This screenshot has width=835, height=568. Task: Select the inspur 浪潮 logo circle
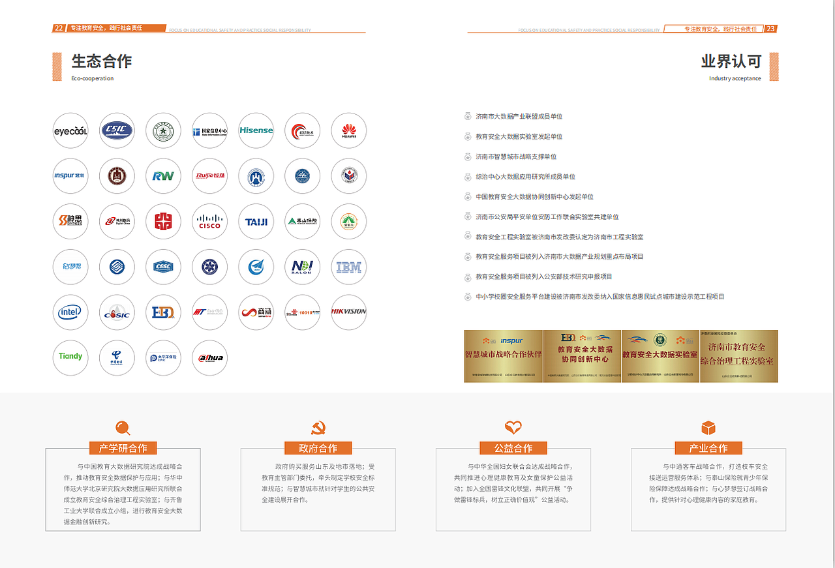[x=70, y=176]
